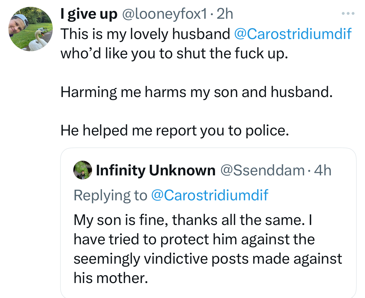Click the 'his mother.' closing line
This screenshot has height=298, width=365.
pyautogui.click(x=111, y=278)
